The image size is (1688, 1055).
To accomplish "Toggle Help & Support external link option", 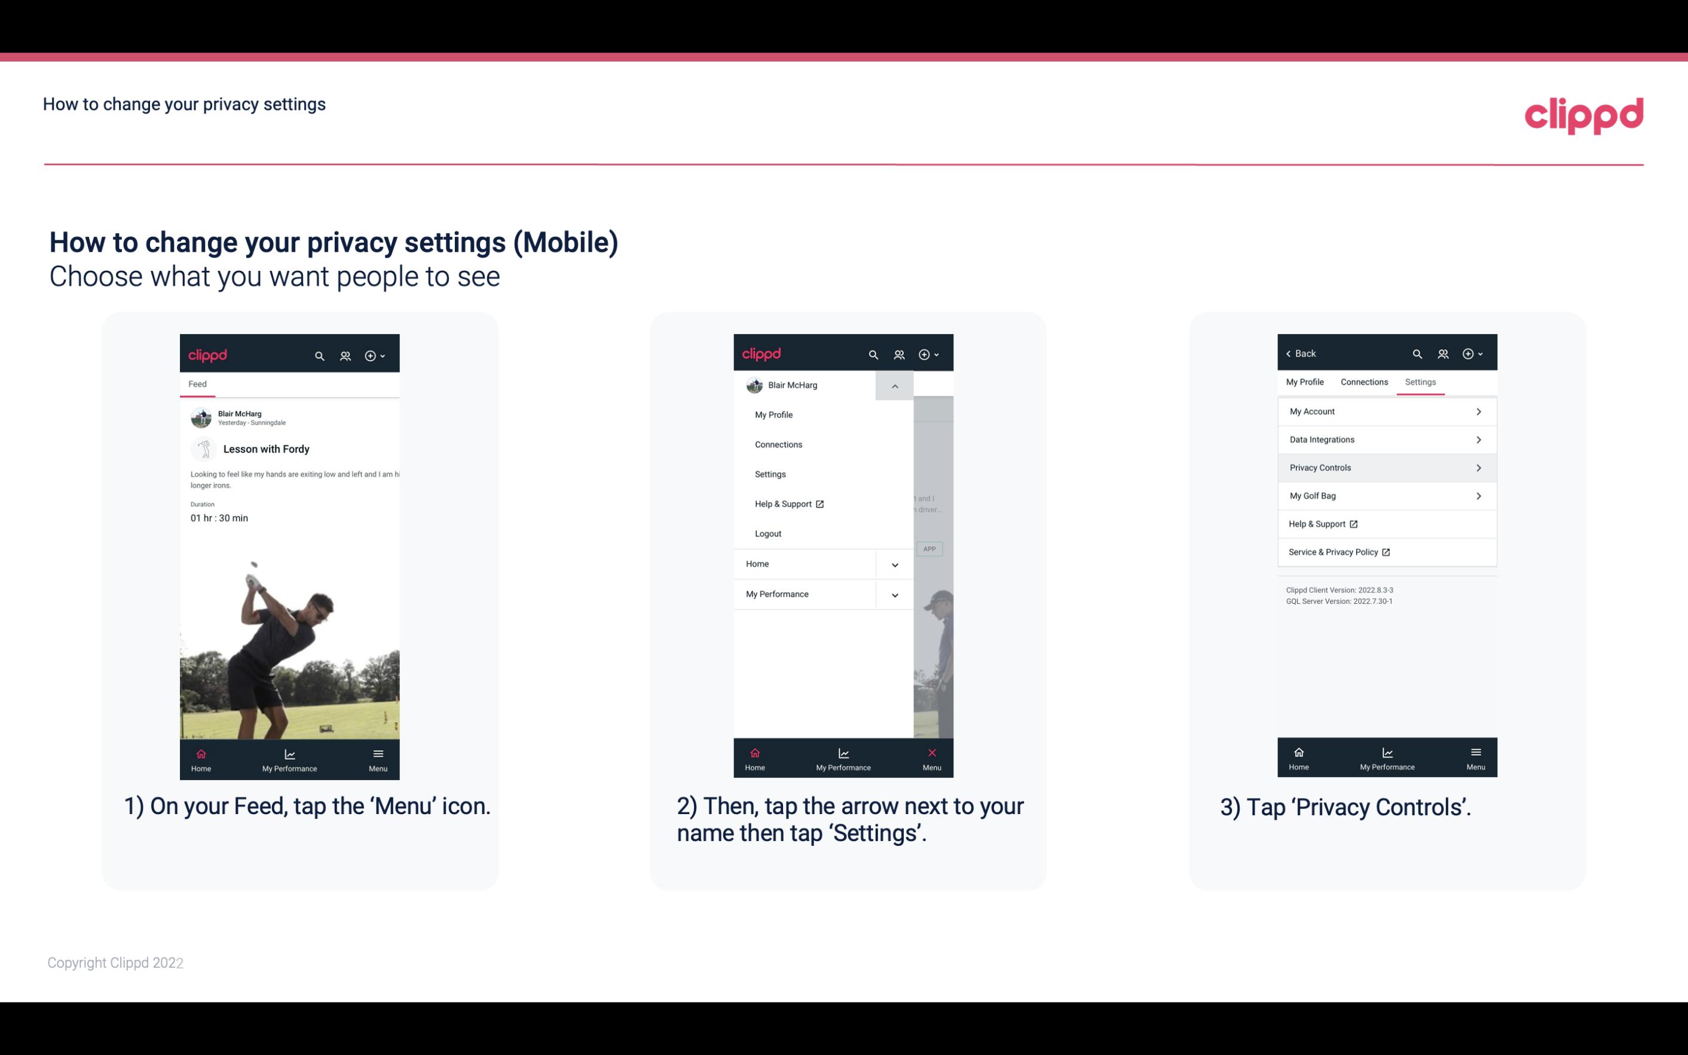I will pyautogui.click(x=1386, y=524).
